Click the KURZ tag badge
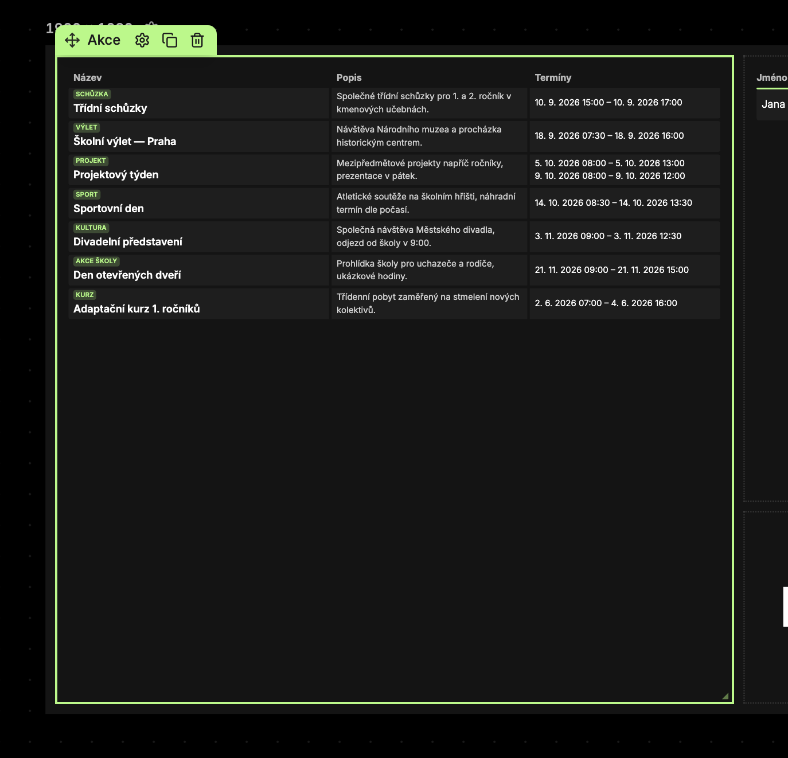This screenshot has height=758, width=788. coord(84,295)
